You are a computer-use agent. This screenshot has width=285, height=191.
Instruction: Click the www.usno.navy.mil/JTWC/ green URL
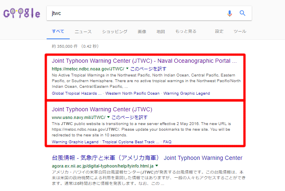point(79,117)
